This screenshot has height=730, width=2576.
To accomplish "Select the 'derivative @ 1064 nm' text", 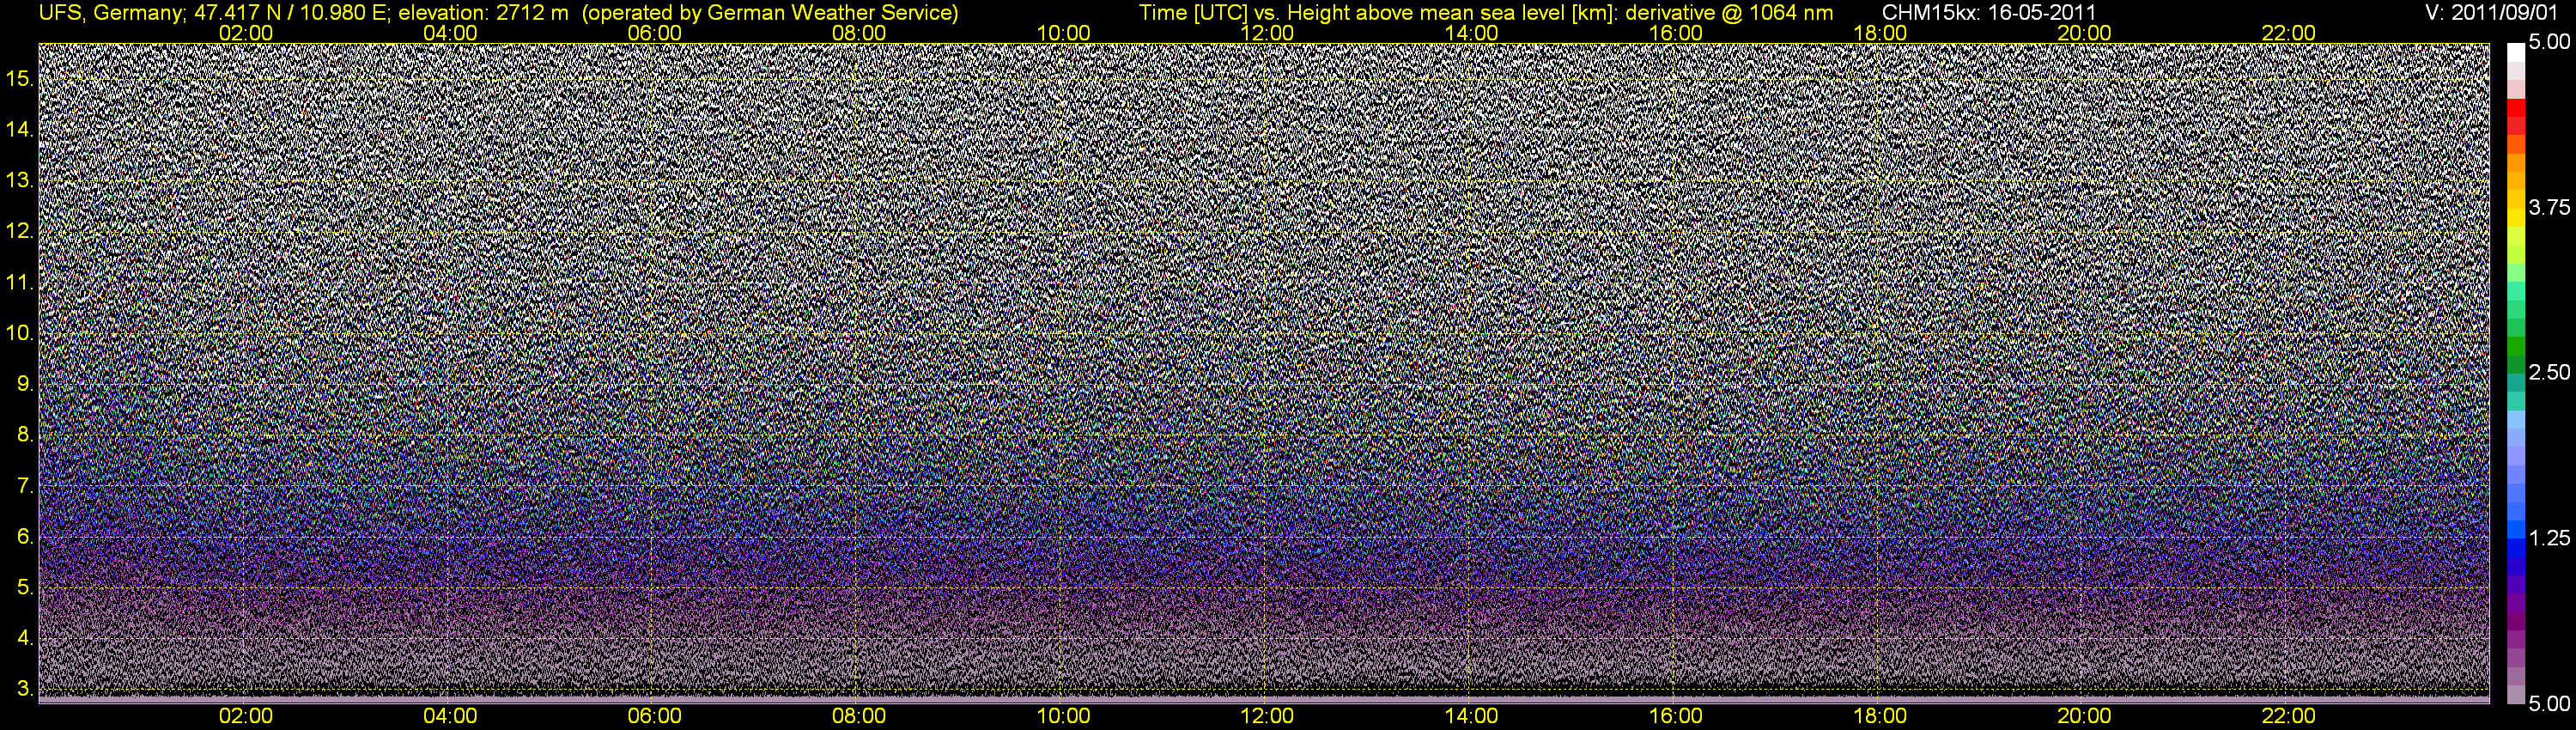I will click(1733, 13).
